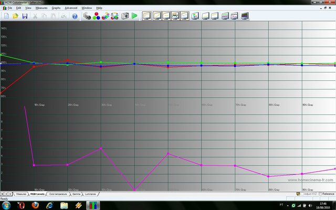
Task: Open the Help menu
Action: click(99, 8)
